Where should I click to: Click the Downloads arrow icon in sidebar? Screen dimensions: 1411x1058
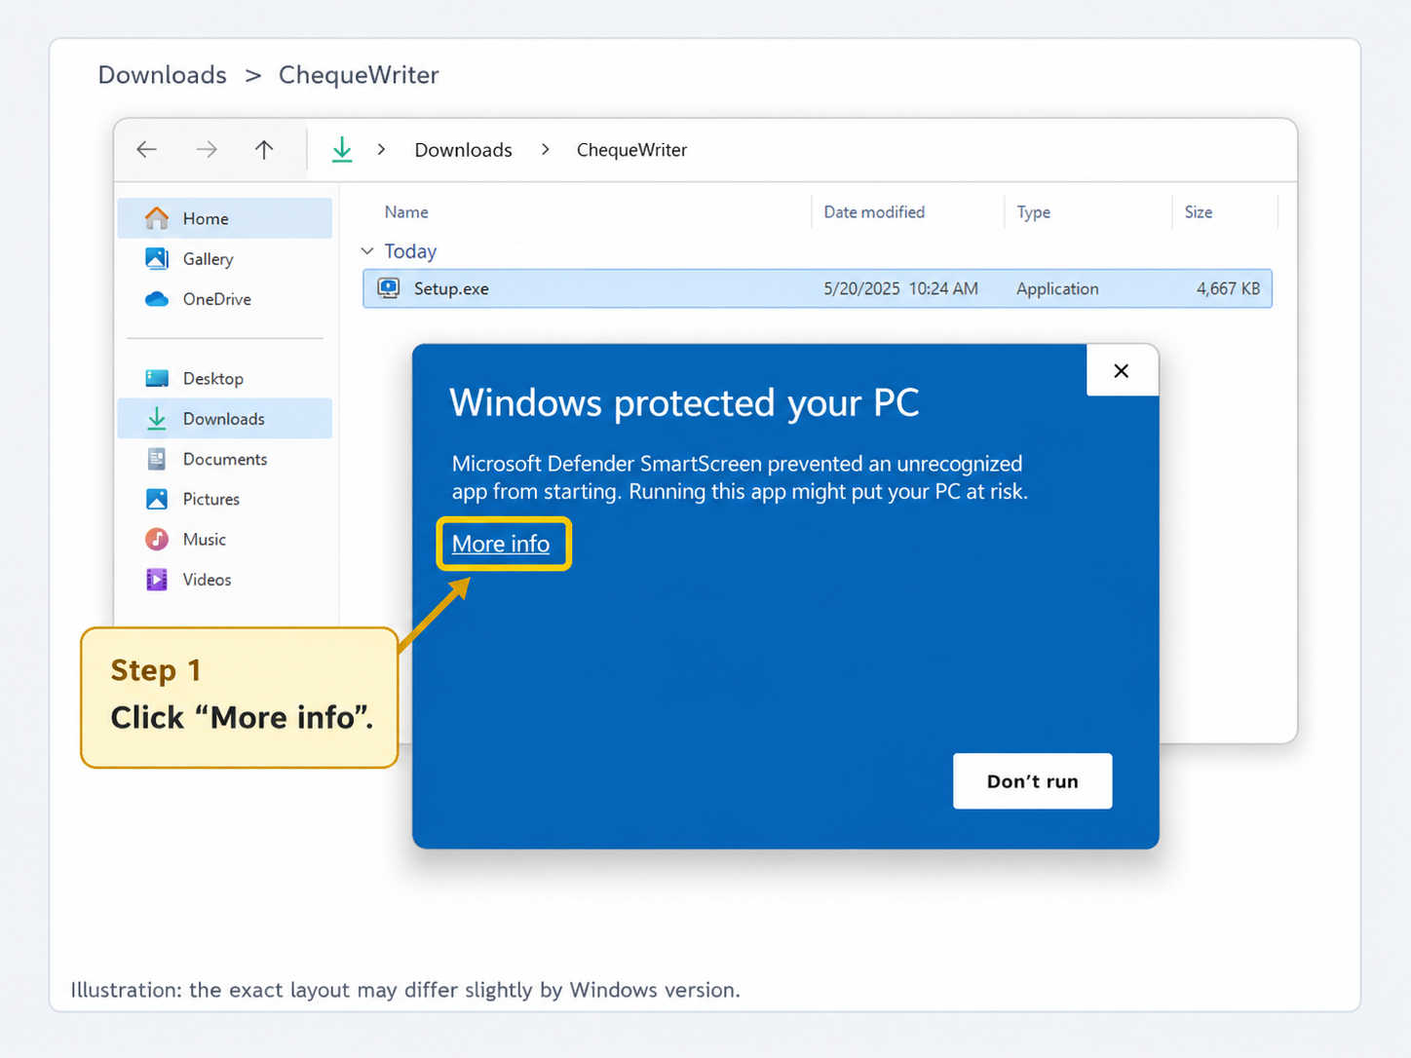click(x=157, y=418)
